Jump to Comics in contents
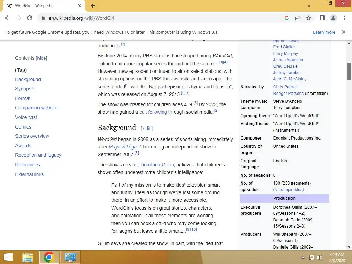This screenshot has width=352, height=264. [23, 127]
